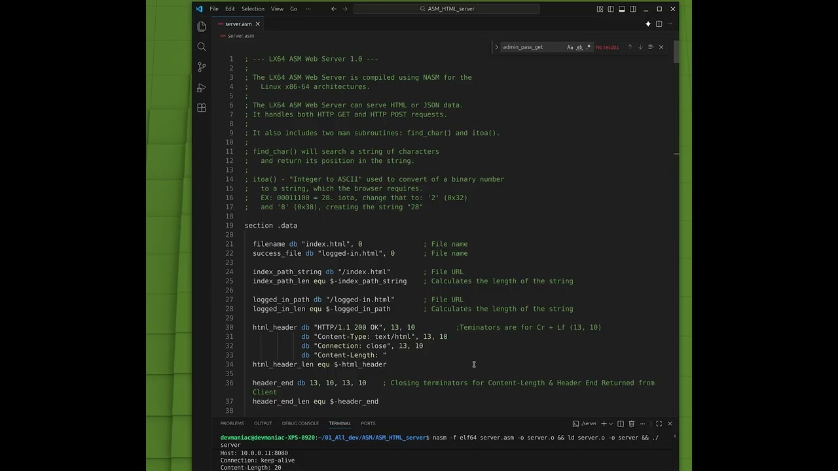
Task: Click line number 19 in the gutter
Action: point(230,226)
